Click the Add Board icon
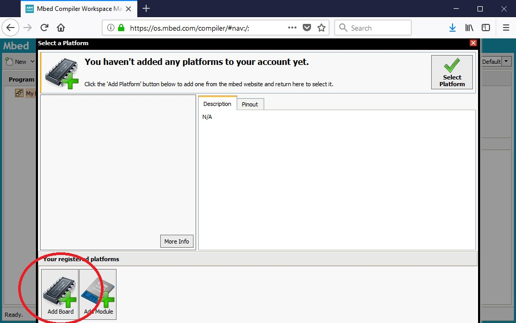The image size is (516, 323). point(60,294)
